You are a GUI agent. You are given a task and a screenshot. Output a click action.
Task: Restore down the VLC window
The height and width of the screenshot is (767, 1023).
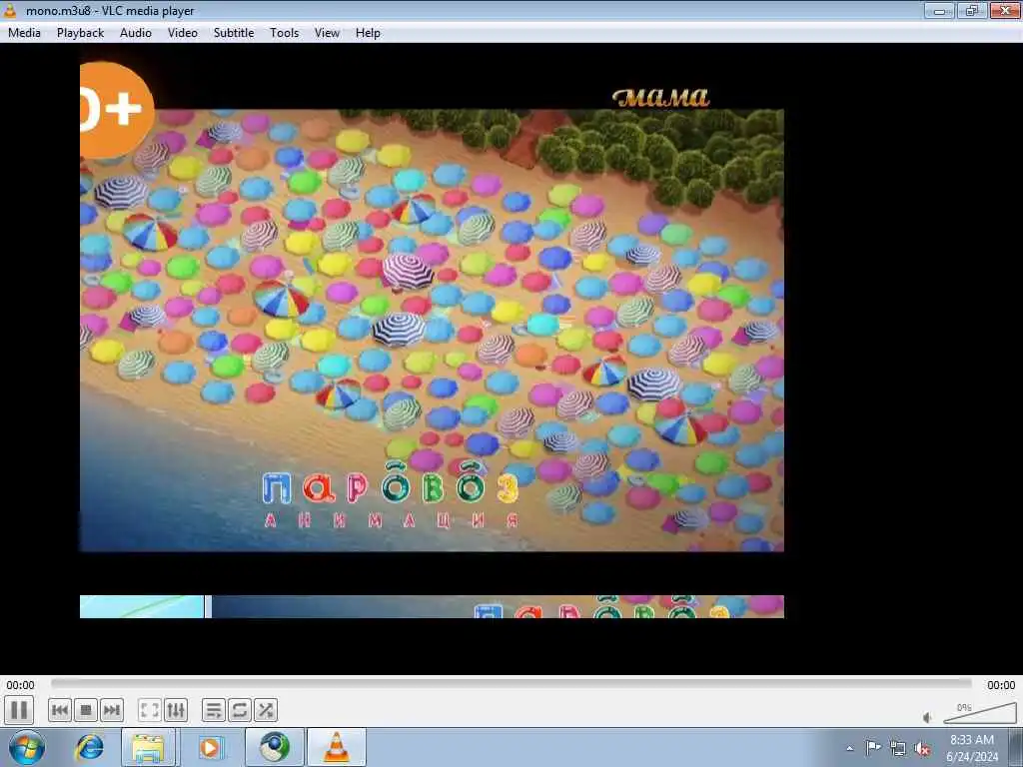972,10
